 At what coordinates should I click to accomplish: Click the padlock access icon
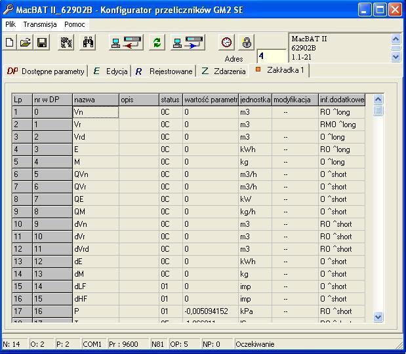click(x=246, y=42)
